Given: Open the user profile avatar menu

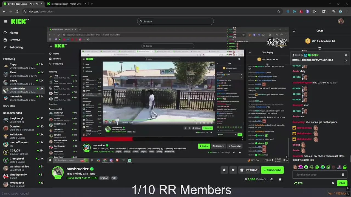Looking at the screenshot, I should (341, 21).
